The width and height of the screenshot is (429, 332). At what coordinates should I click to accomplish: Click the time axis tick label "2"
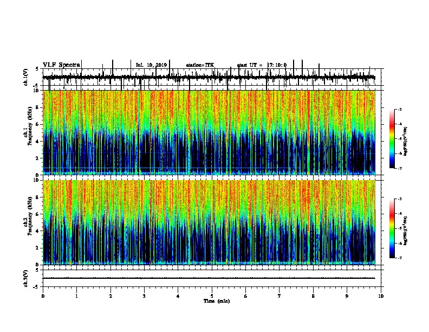coord(110,296)
